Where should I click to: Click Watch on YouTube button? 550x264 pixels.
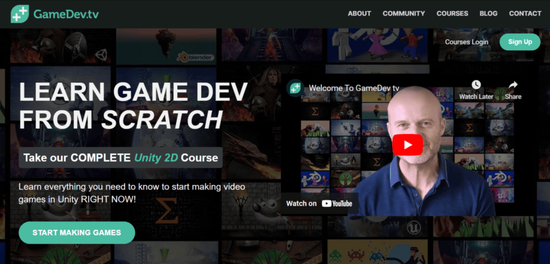(319, 204)
